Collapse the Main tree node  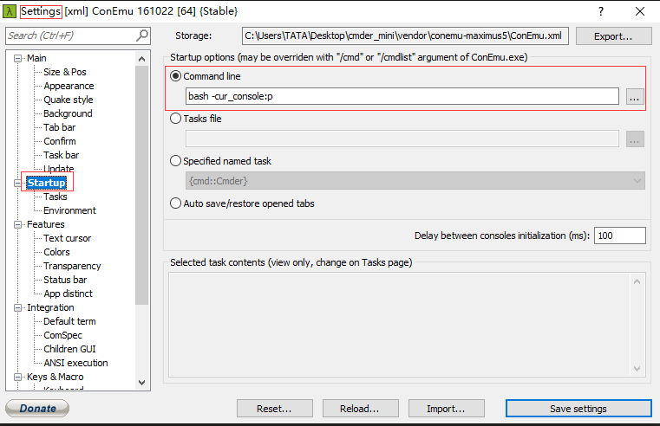pyautogui.click(x=17, y=58)
